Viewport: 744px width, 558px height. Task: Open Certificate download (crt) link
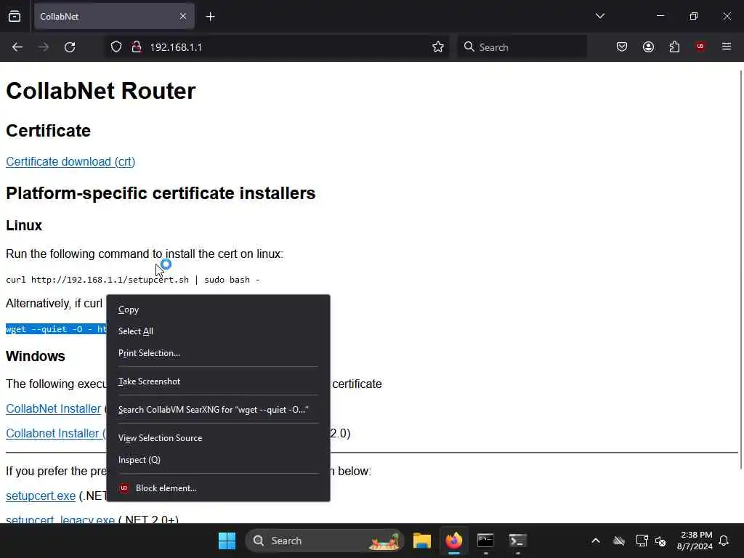pyautogui.click(x=70, y=162)
